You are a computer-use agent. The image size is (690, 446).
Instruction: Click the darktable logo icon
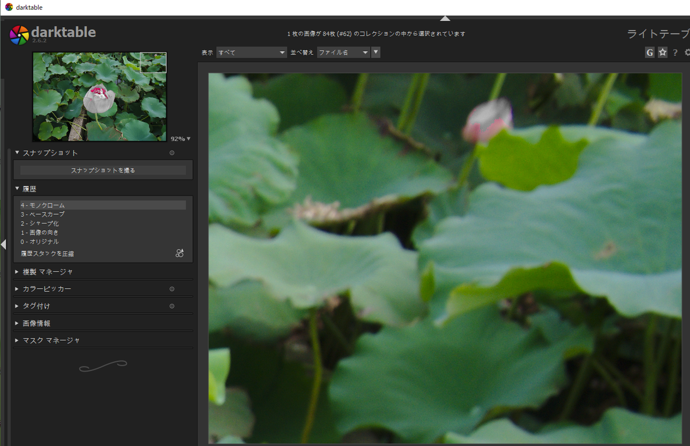click(19, 35)
